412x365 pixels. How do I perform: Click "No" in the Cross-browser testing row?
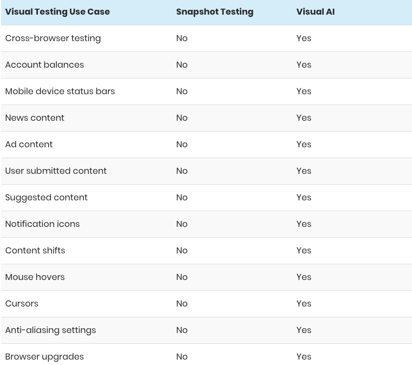[x=182, y=38]
